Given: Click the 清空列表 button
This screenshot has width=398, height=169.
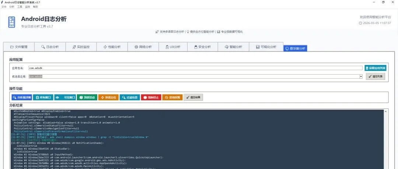Looking at the screenshot, I should (376, 76).
